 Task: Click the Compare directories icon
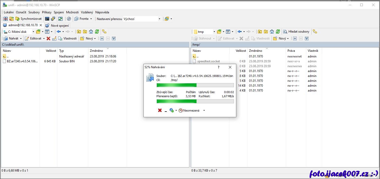coord(5,19)
